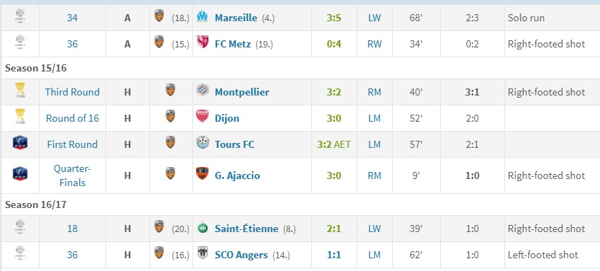
Task: Open the 3:5 match result link
Action: click(334, 18)
